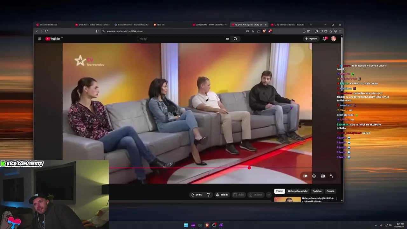Like the video with 2,6 tis. thumbs up
The image size is (407, 229).
(197, 195)
